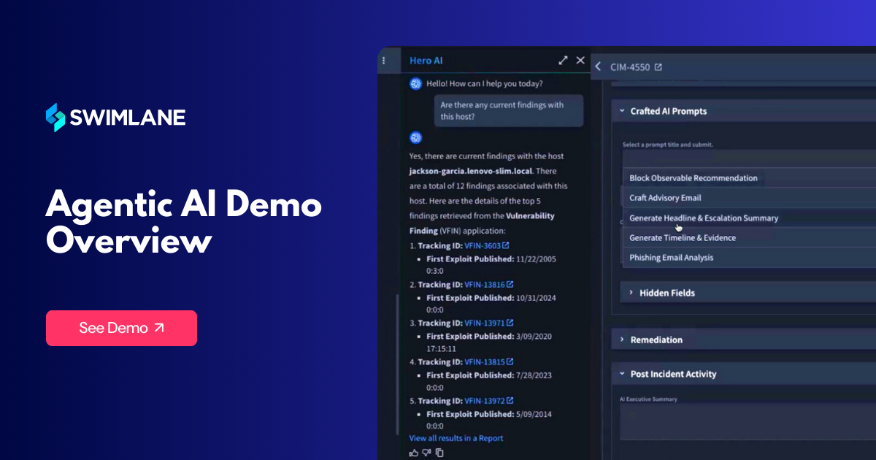Click the Hero AI panel title

[x=426, y=61]
